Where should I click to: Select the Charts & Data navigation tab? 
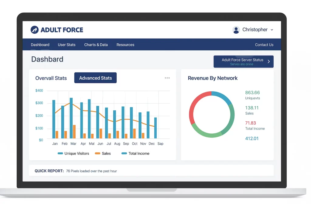pyautogui.click(x=96, y=45)
